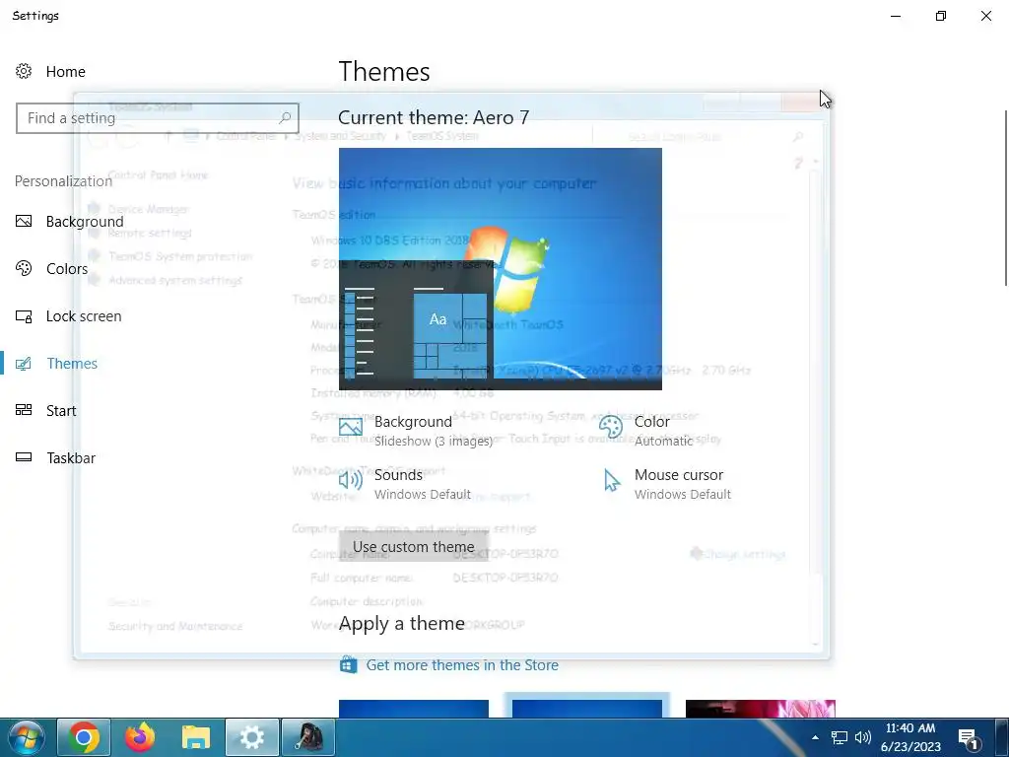Open theme Background Slideshow setting
Screen dimensions: 1009x757
(x=416, y=431)
